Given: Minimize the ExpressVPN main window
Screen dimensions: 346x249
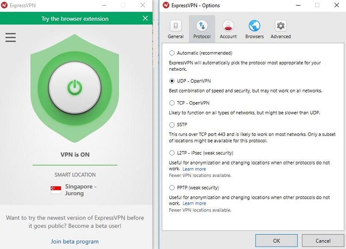Looking at the screenshot, I should pos(104,5).
